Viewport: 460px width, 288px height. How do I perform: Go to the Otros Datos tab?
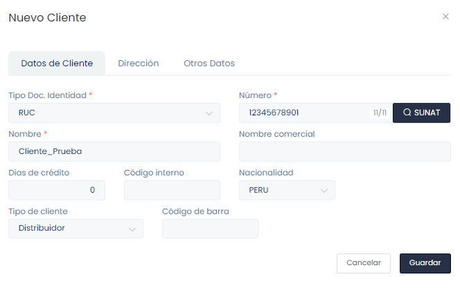(x=209, y=63)
